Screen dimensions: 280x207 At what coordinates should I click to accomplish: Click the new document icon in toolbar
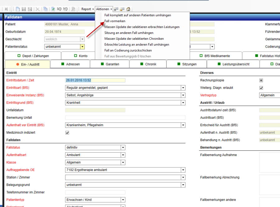[18, 9]
